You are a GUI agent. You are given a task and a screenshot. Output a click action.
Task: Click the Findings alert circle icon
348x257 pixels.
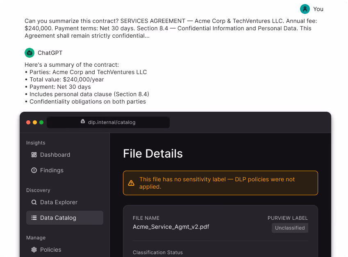34,170
